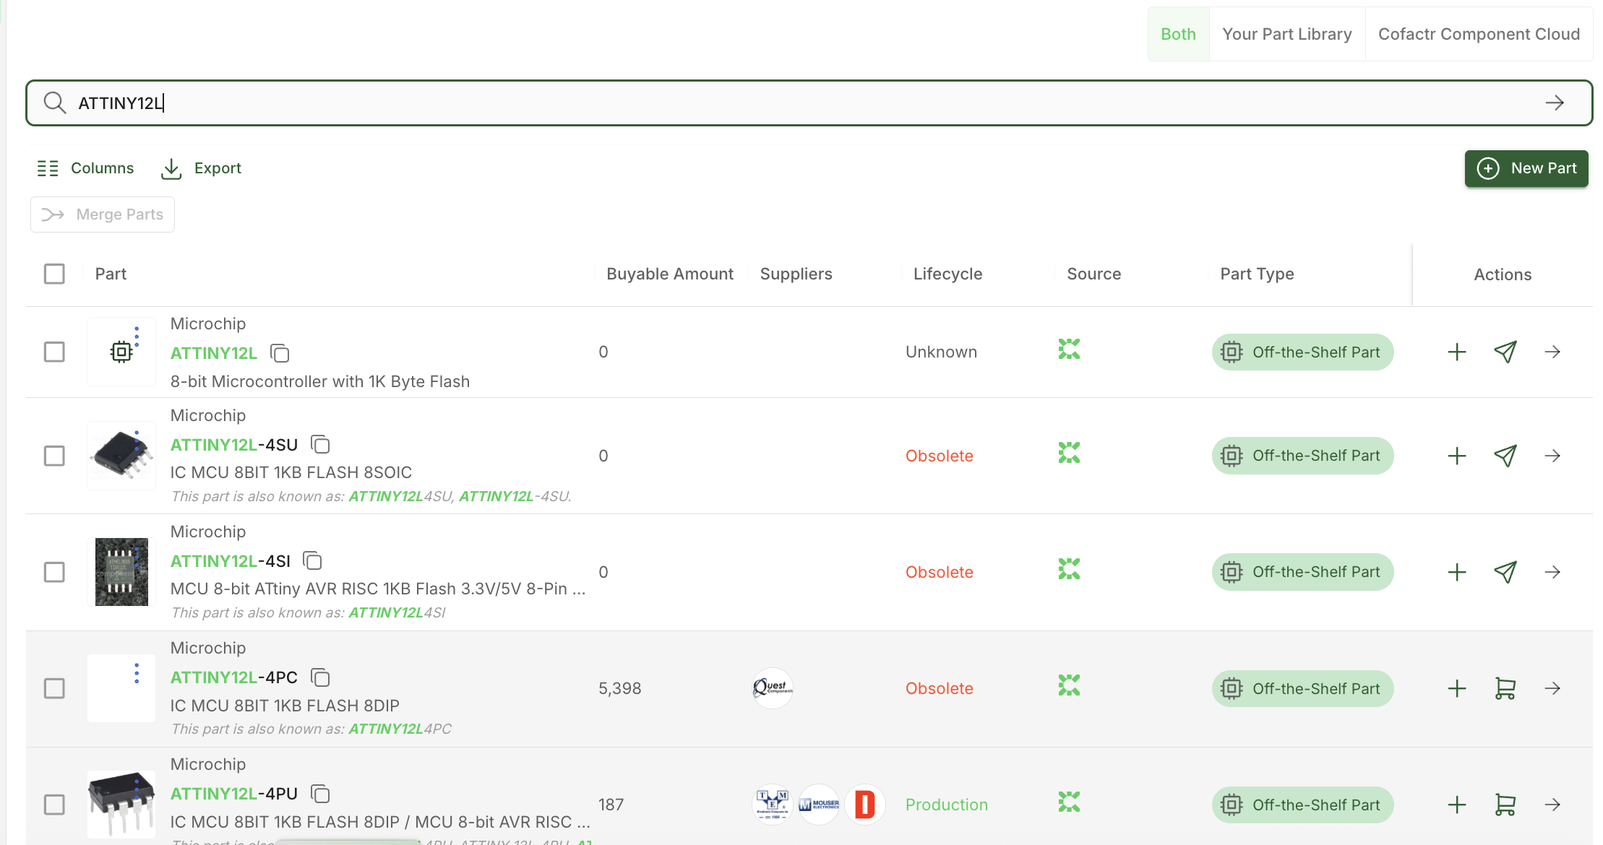This screenshot has height=845, width=1603.
Task: Click the Buyable Amount column header
Action: 670,274
